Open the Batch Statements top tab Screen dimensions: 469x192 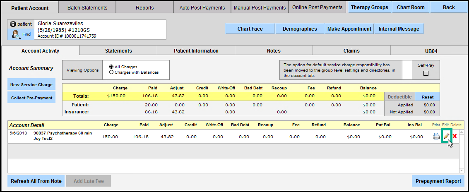click(87, 7)
